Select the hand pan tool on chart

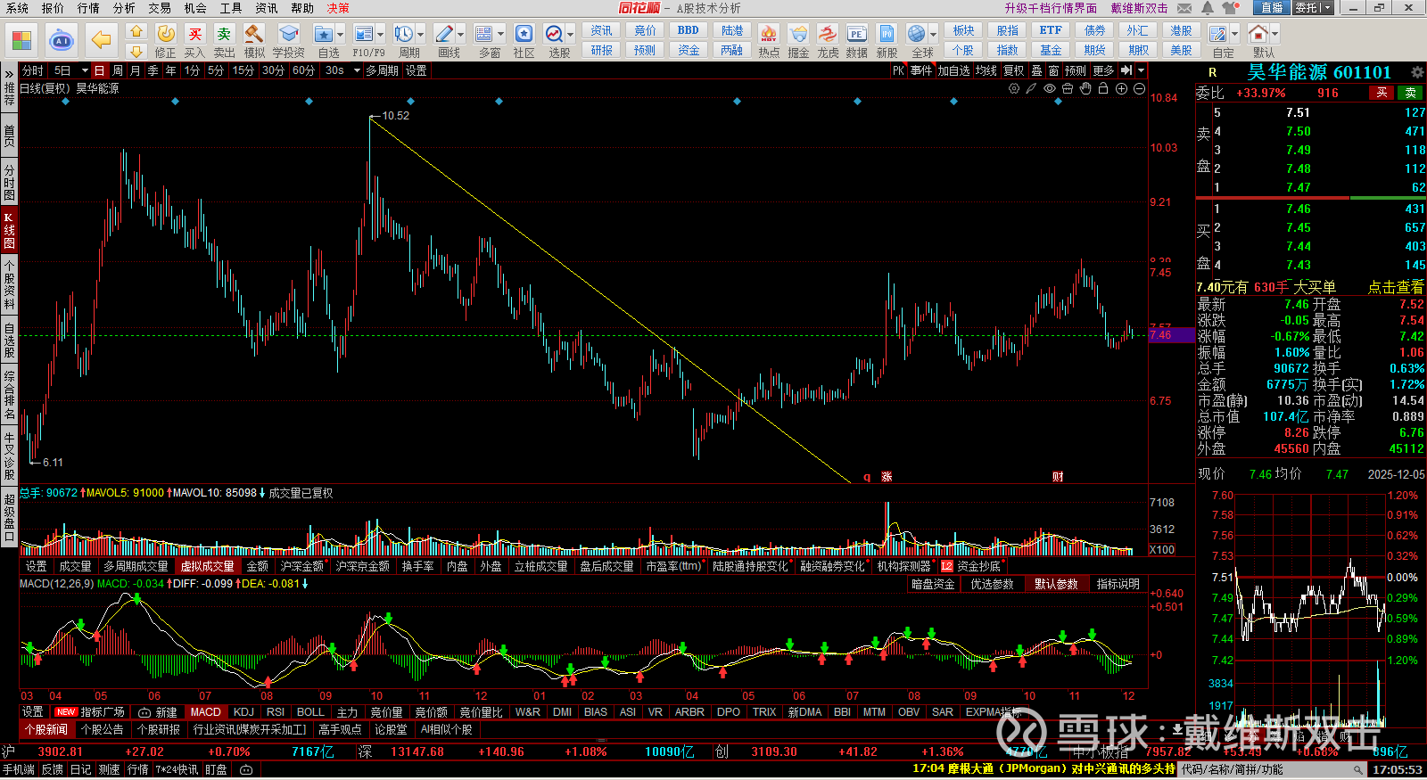(x=1085, y=88)
